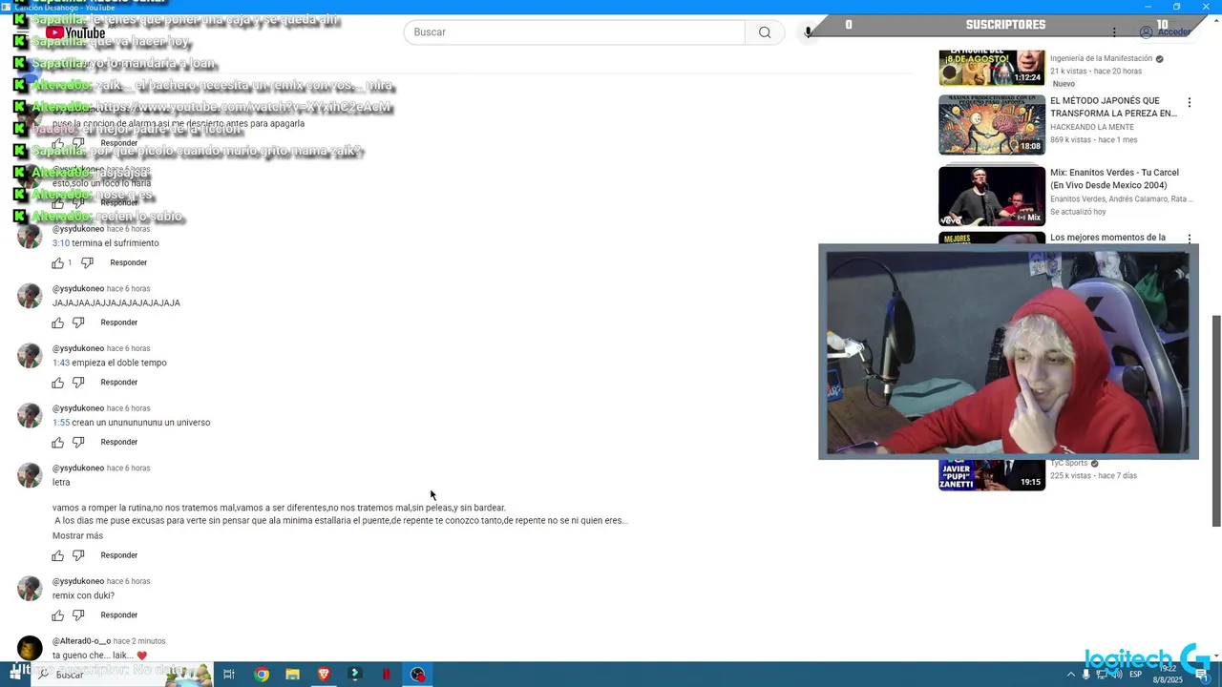Open @Alterad0-o__o commenter profile link
The height and width of the screenshot is (687, 1222).
point(81,641)
